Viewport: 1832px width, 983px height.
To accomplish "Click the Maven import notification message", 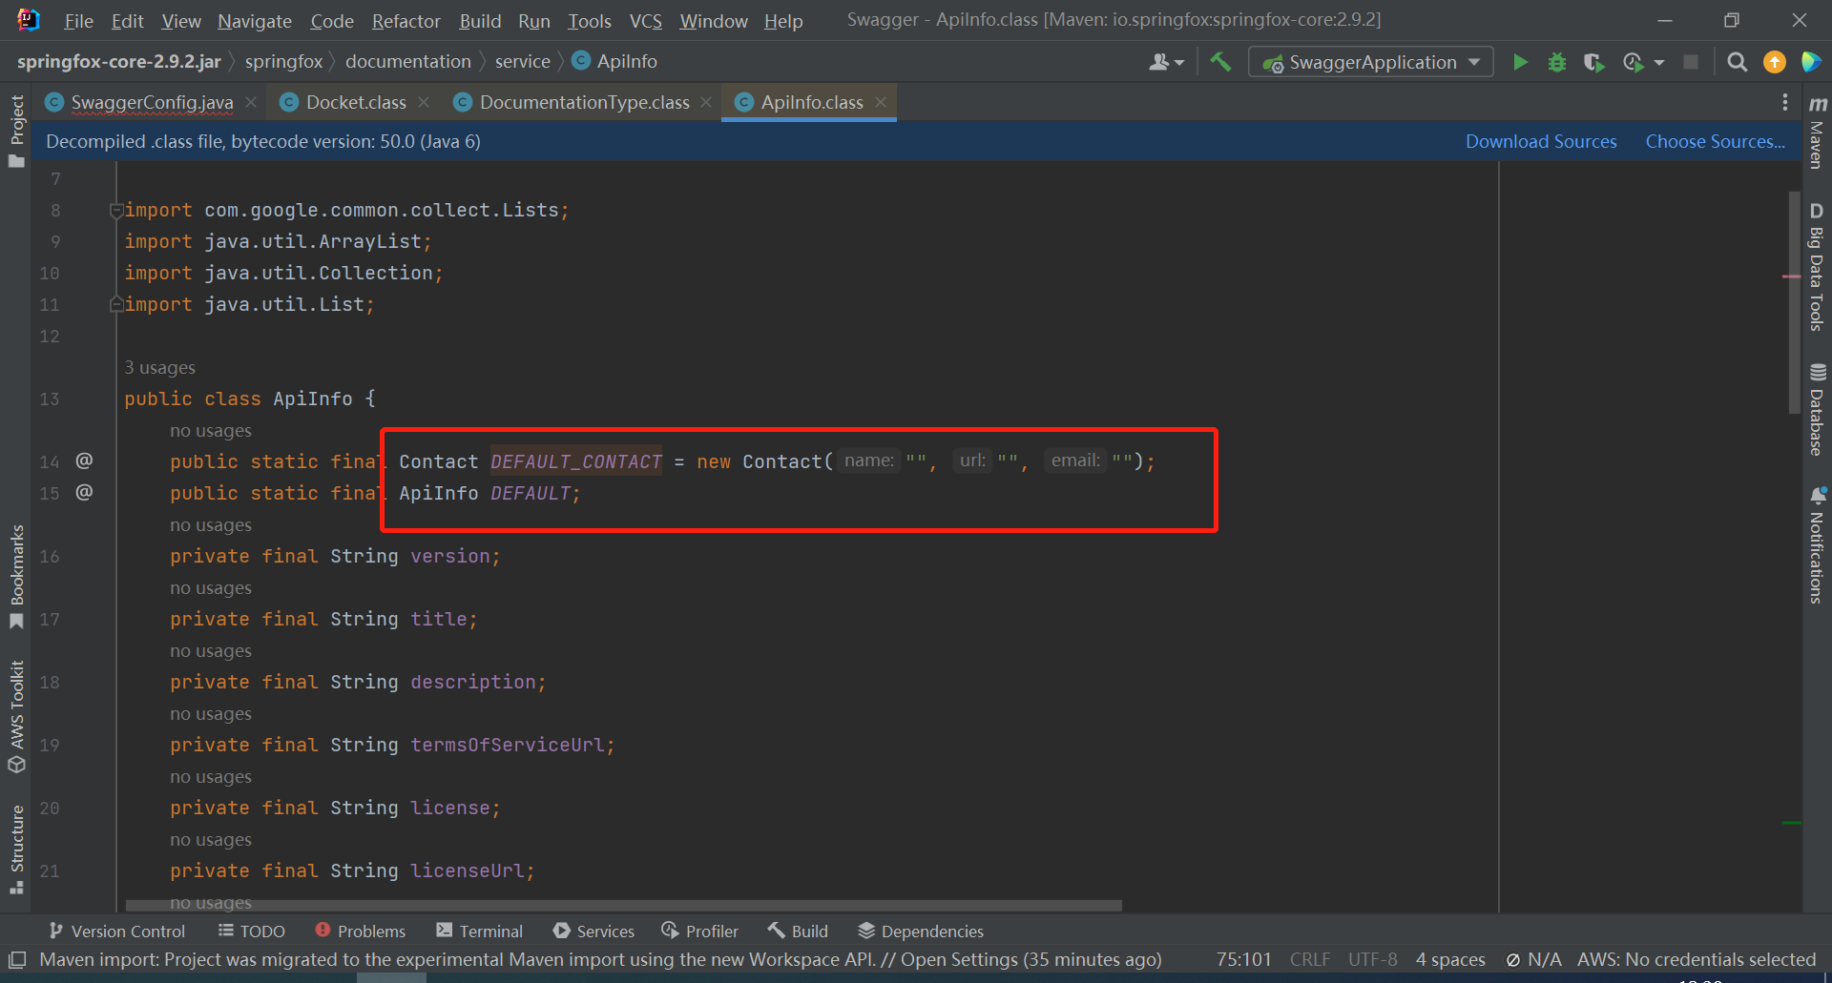I will (x=600, y=959).
